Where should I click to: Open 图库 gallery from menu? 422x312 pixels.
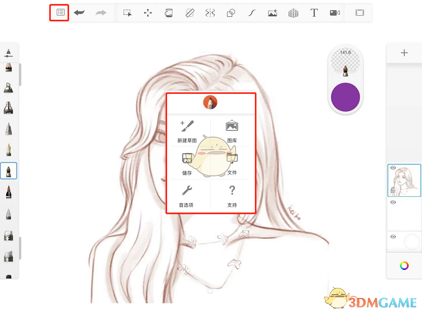tap(232, 131)
